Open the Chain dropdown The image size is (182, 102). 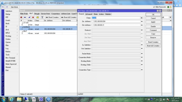coord(142,18)
